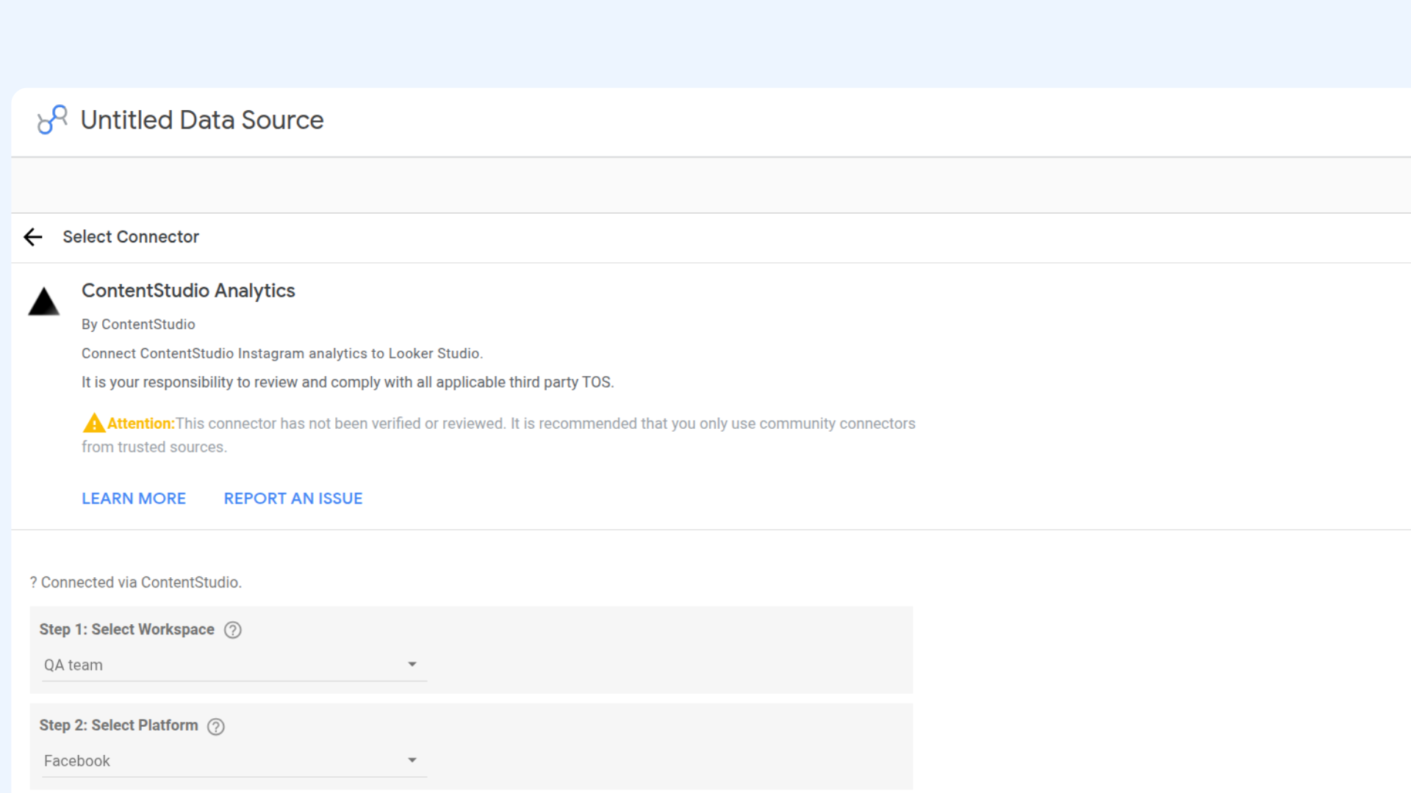Click the orange Attention: label

[141, 424]
